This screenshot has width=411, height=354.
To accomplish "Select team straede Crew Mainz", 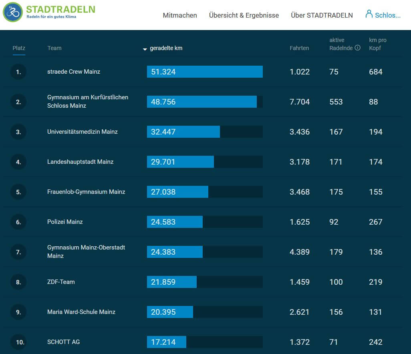I will 73,72.
